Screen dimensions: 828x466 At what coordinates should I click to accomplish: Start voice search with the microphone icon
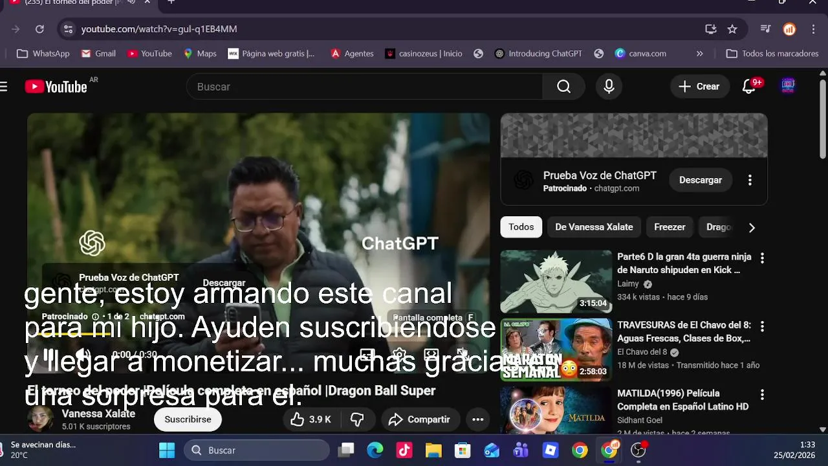coord(609,87)
